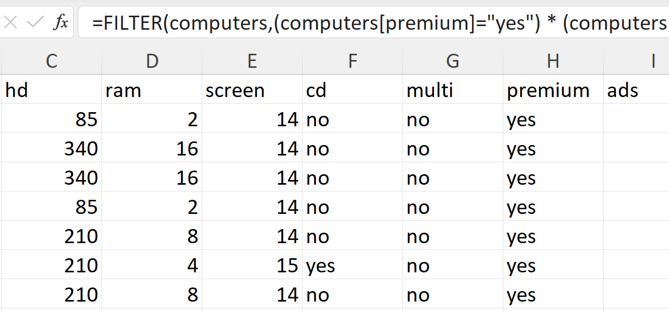The width and height of the screenshot is (669, 312).
Task: Click the "yes" cell in the cd column
Action: click(x=352, y=266)
